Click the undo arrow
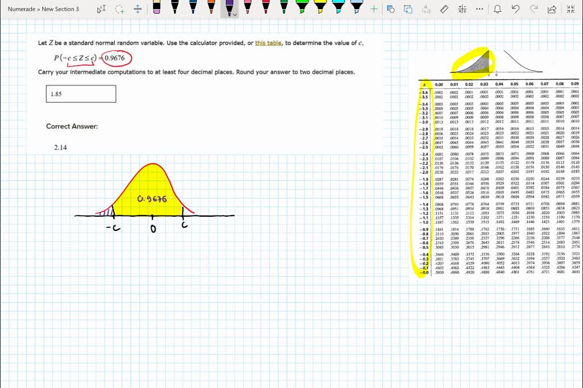The image size is (583, 388). pos(516,9)
